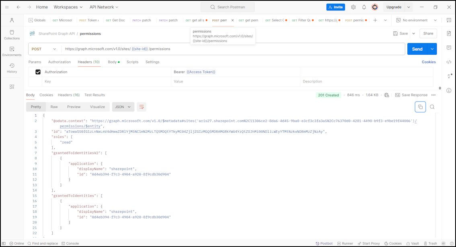Screen dimensions: 456x247
Task: Open the Environments sidebar panel
Action: point(12,51)
